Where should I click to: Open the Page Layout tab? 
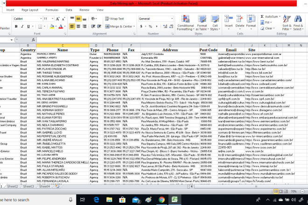click(30, 10)
